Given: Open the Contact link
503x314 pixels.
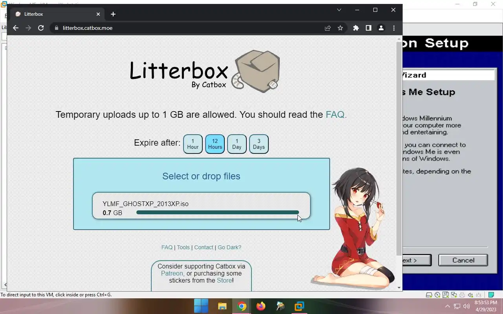Looking at the screenshot, I should point(204,247).
